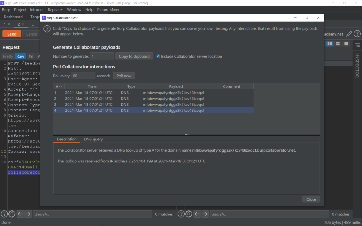Sort interactions by the # column
362x226 pixels.
(x=59, y=86)
